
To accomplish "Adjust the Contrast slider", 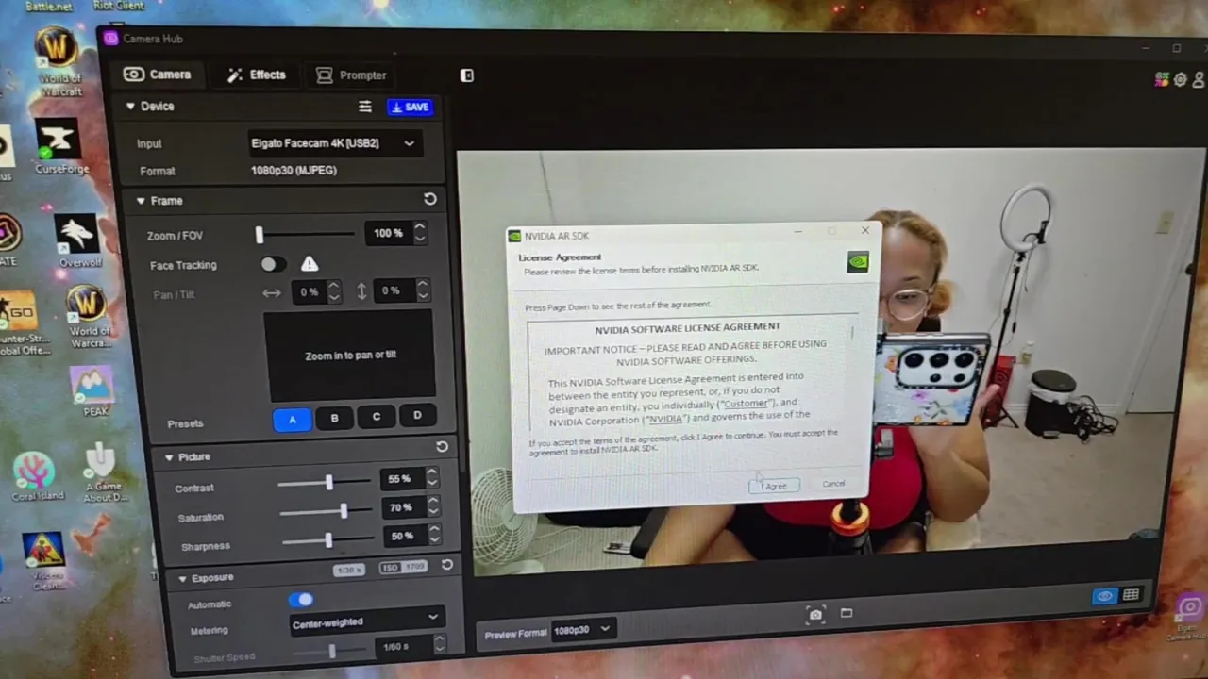I will (x=324, y=483).
